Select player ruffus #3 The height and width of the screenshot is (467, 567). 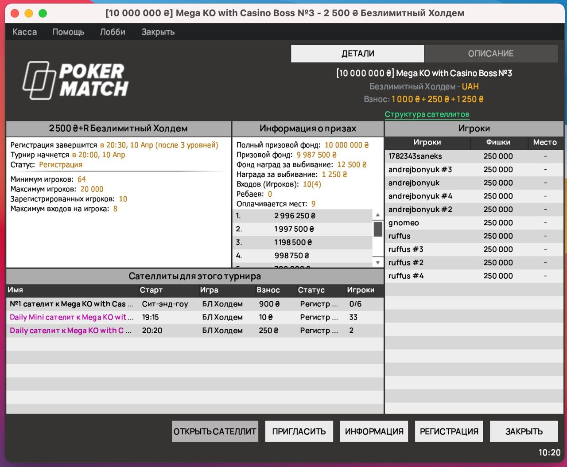click(474, 249)
